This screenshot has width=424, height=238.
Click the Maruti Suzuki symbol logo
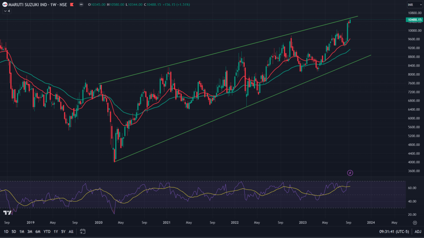tap(5, 5)
